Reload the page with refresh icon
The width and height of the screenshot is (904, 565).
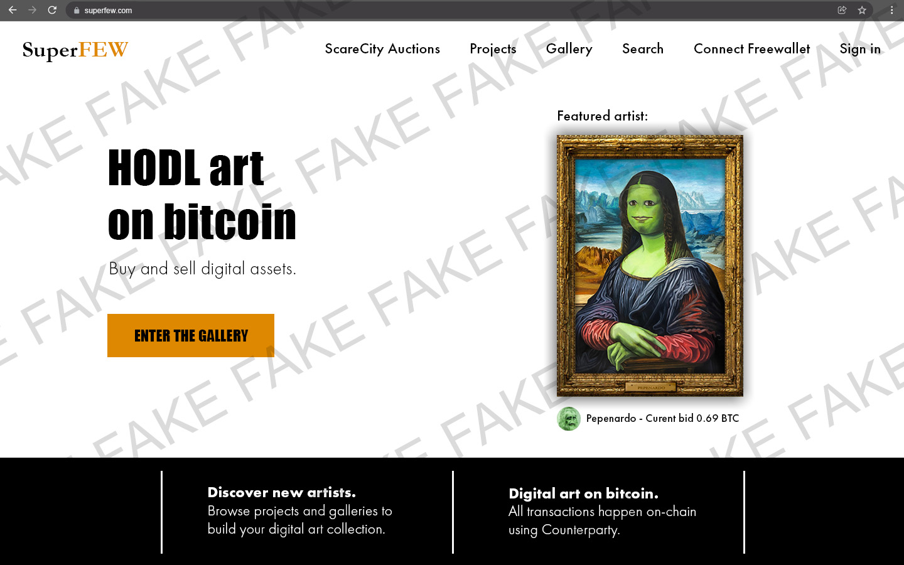point(52,10)
